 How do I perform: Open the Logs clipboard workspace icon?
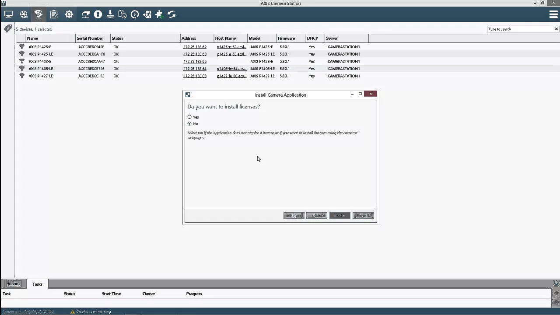(x=54, y=14)
